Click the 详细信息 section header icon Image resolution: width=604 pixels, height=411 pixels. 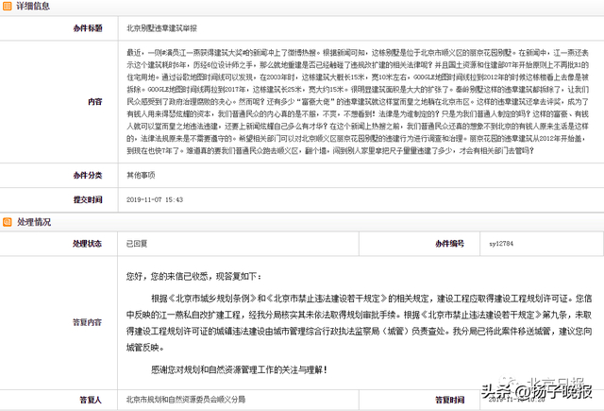[x=7, y=7]
